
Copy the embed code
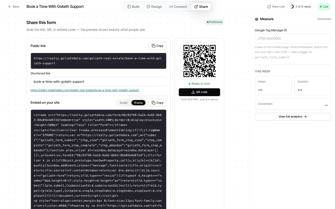tap(157, 103)
